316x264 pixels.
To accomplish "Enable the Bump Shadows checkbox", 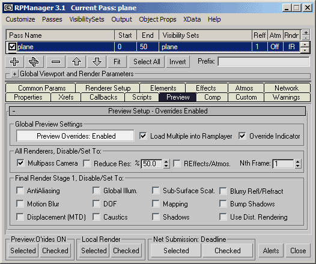I will click(223, 203).
